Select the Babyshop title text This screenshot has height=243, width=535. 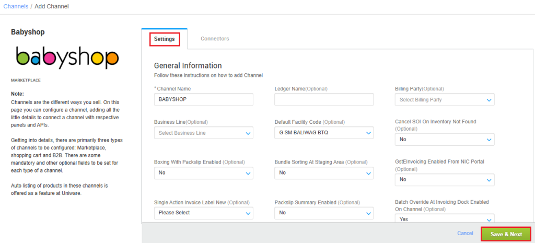[x=28, y=32]
